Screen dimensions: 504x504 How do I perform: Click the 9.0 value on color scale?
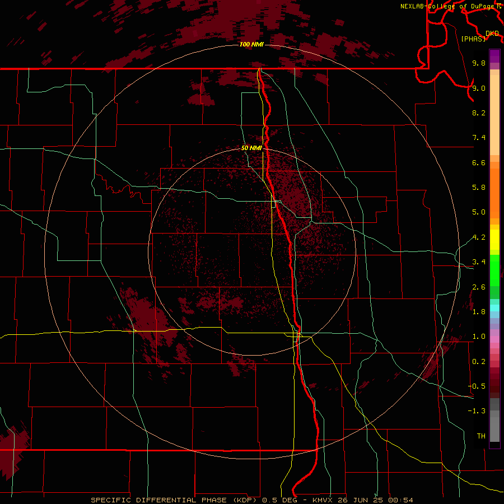click(479, 88)
